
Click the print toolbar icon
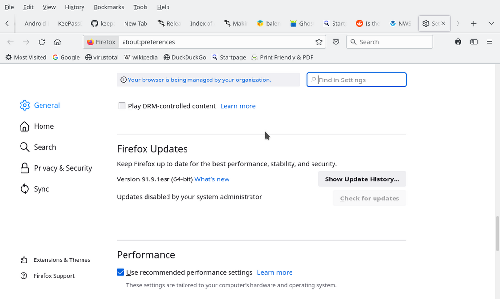click(x=458, y=42)
